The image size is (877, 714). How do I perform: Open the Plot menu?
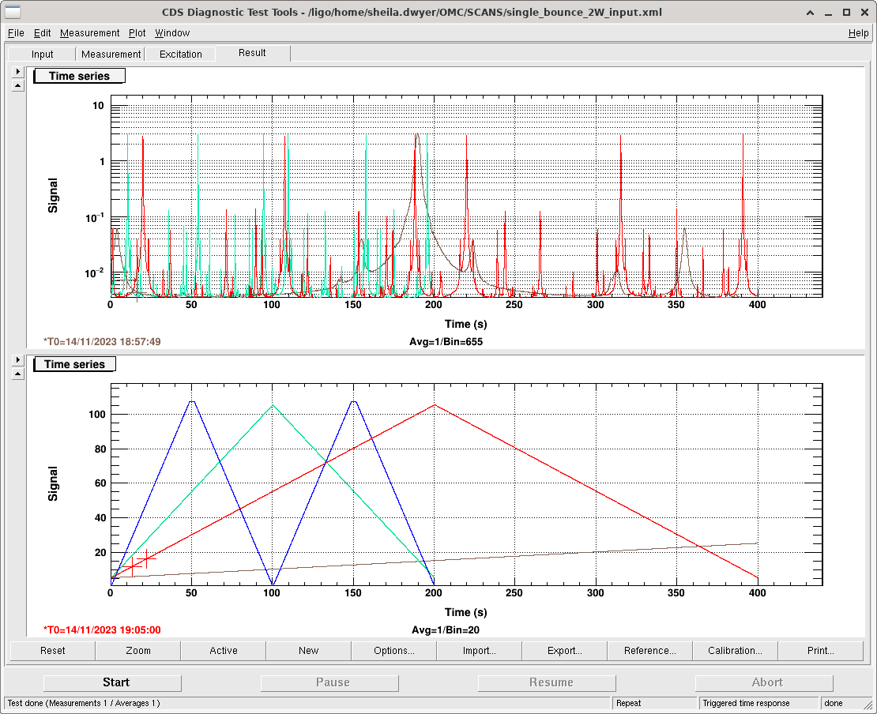click(x=137, y=33)
